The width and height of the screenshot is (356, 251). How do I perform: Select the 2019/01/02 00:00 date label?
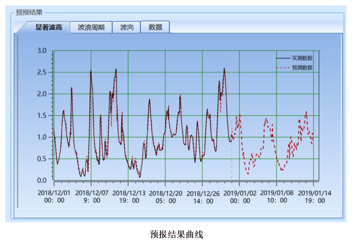240,197
